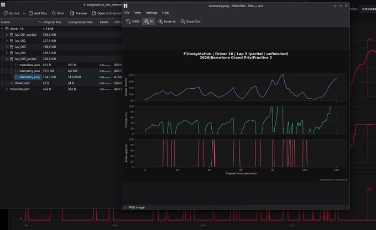Close the telemetry.png preview window
This screenshot has width=376, height=230.
(x=346, y=6)
